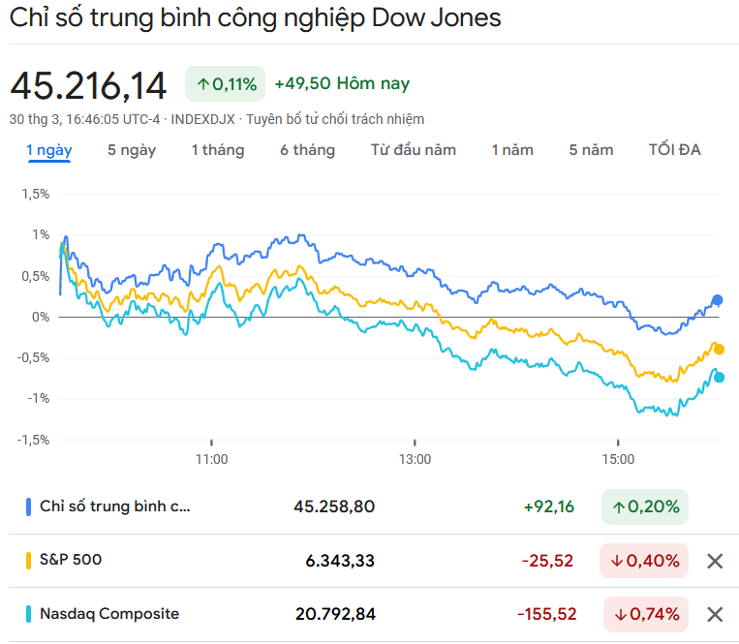Click the Dow Jones 0,20% green arrow badge
The image size is (739, 644).
(644, 506)
